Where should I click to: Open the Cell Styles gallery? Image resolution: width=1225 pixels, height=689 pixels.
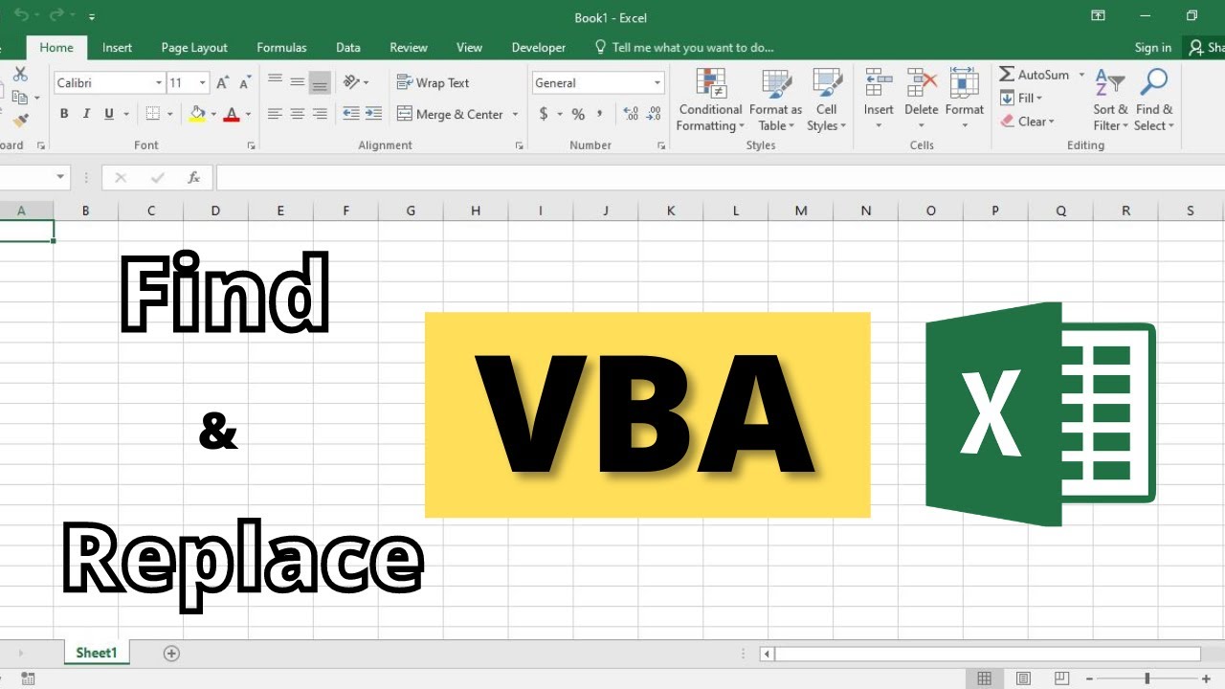point(827,100)
